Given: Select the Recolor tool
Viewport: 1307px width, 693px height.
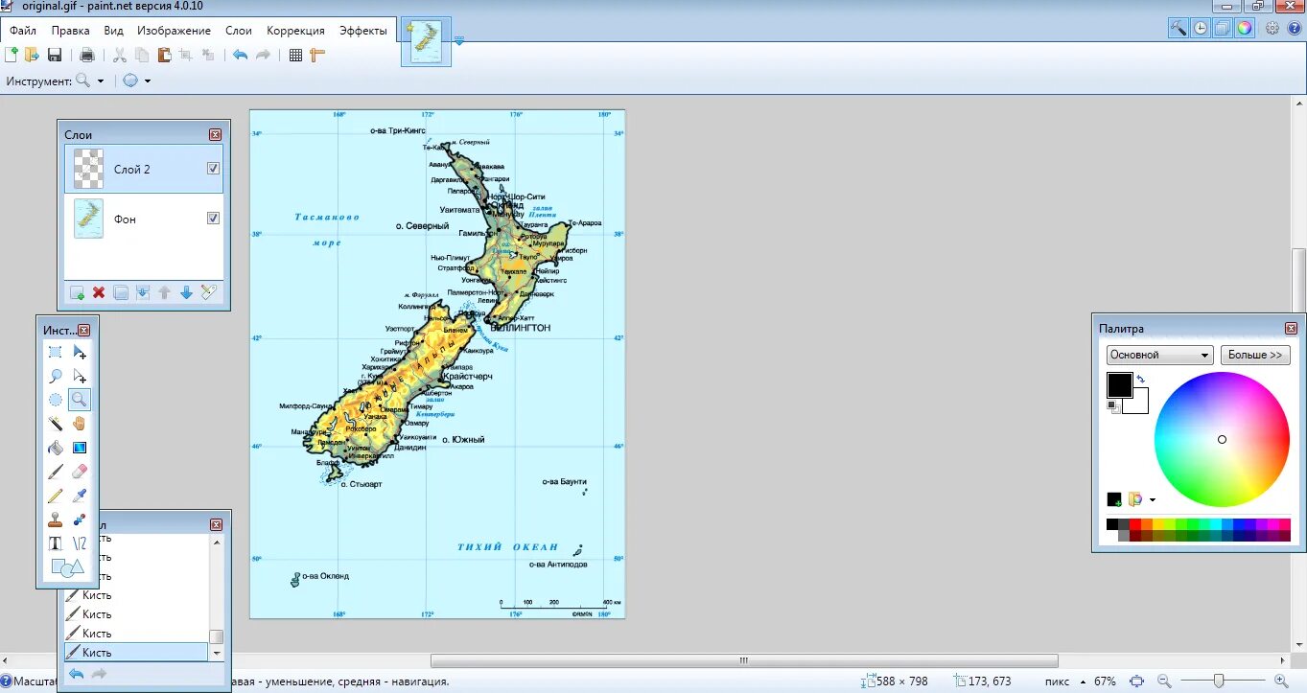Looking at the screenshot, I should pos(80,520).
